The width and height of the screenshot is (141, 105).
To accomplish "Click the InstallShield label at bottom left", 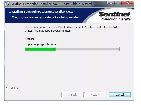I will (13, 88).
